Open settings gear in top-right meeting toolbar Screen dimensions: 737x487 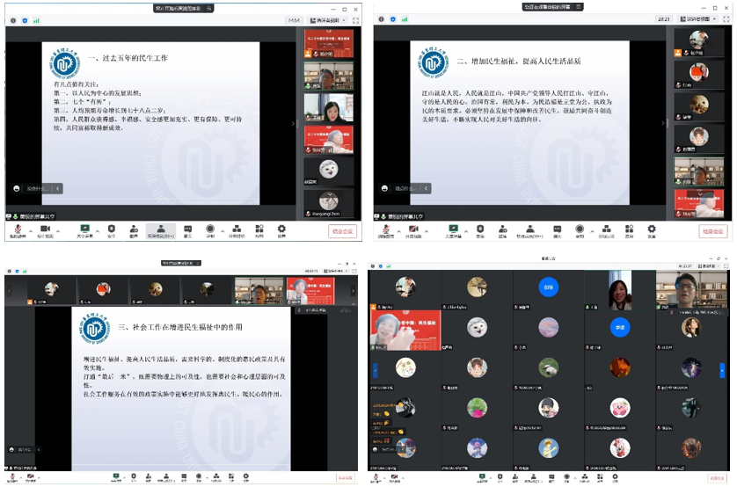click(x=651, y=229)
